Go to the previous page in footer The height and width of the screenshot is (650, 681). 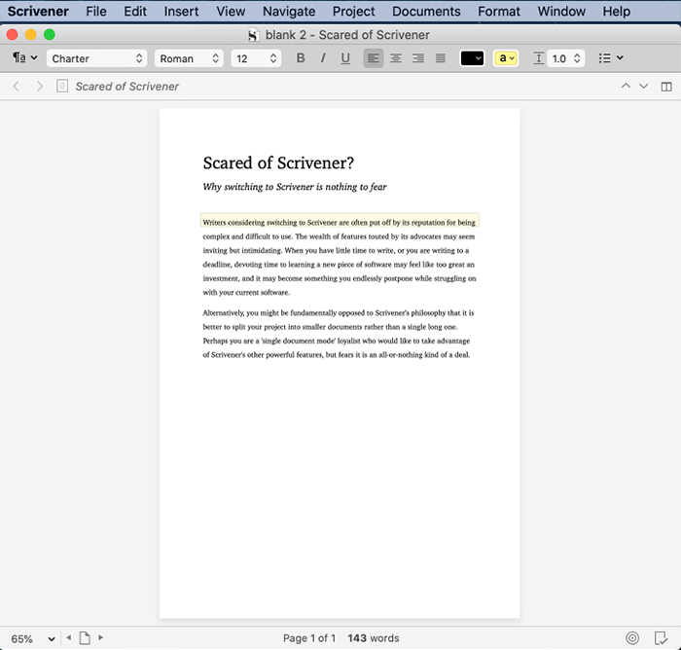point(69,637)
